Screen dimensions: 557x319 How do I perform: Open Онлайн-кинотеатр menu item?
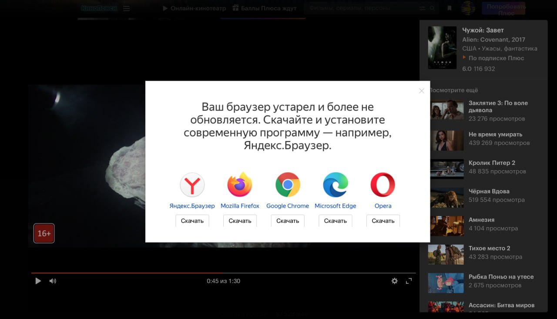point(194,8)
